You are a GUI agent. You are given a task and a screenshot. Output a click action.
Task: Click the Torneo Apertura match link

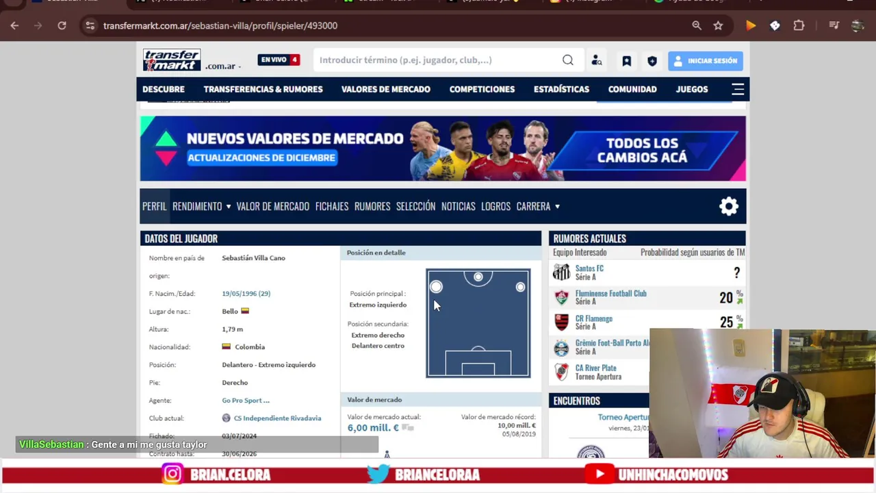click(623, 417)
